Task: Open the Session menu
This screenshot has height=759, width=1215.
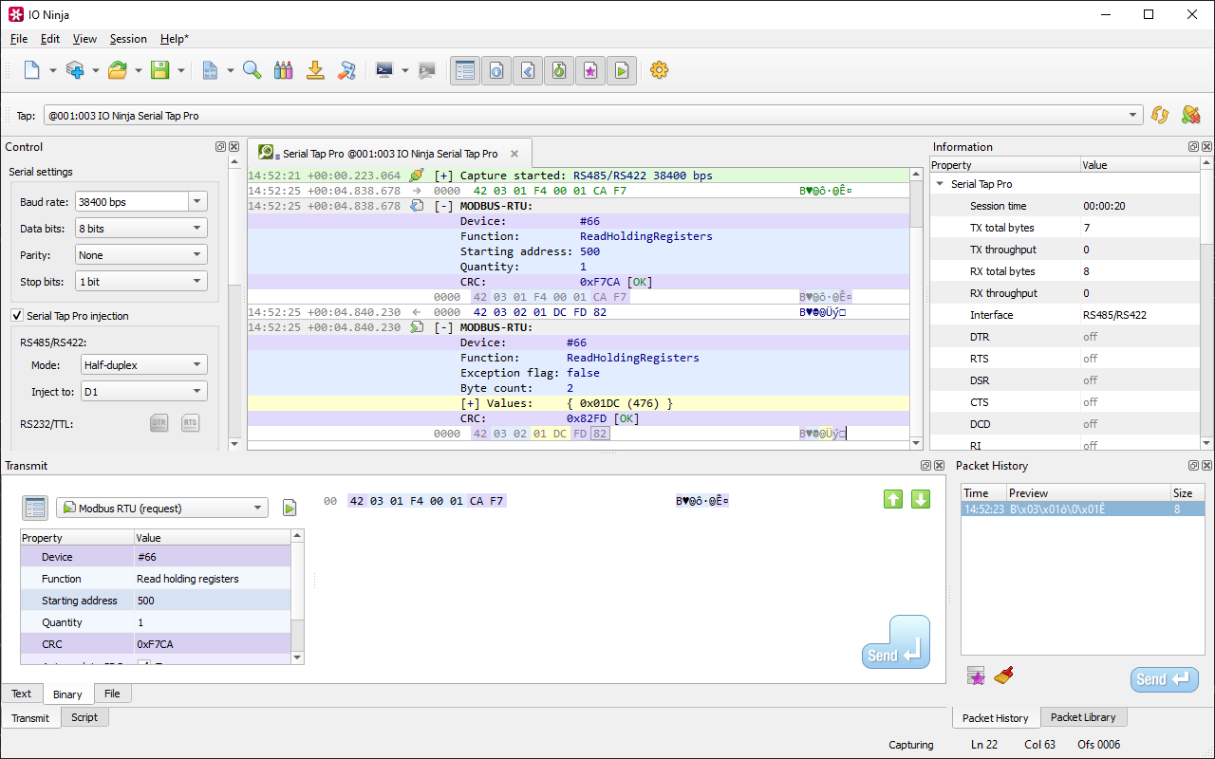Action: pyautogui.click(x=128, y=39)
